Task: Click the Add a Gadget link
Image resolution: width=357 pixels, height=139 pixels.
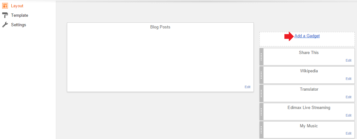Action: tap(307, 36)
